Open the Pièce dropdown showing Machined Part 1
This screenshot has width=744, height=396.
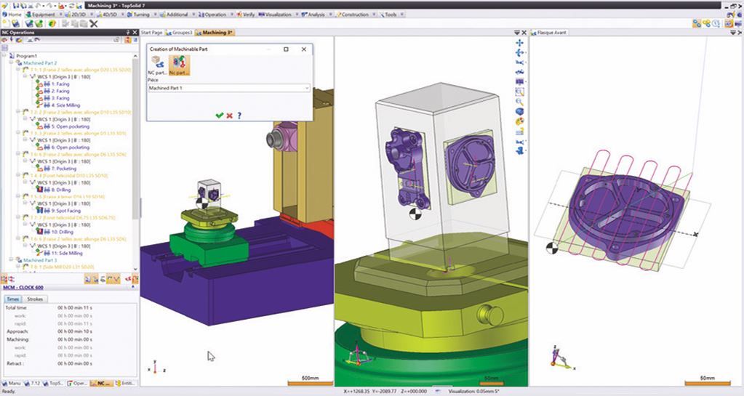(229, 88)
